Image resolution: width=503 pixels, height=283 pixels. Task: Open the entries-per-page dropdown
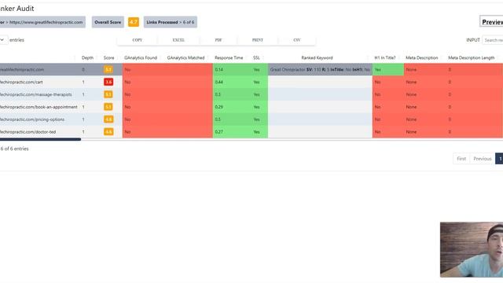tap(3, 40)
